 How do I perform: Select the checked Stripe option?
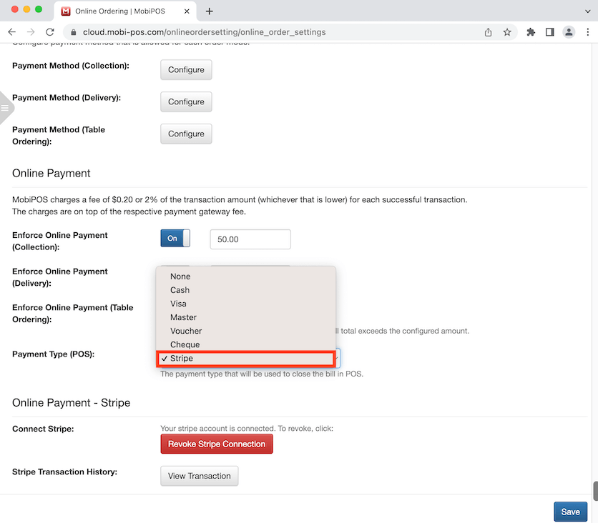click(x=246, y=359)
